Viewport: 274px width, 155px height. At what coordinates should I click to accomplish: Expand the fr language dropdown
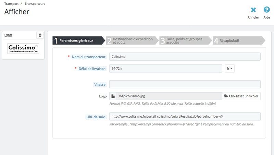229,69
